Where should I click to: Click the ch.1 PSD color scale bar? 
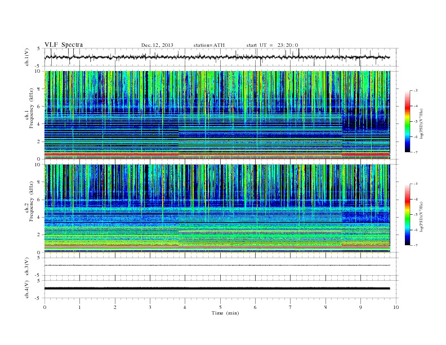pyautogui.click(x=408, y=121)
